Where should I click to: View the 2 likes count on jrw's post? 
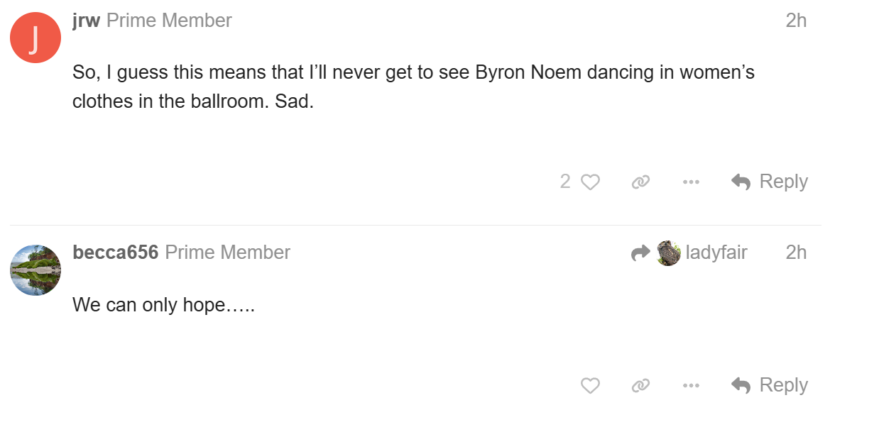click(x=565, y=182)
